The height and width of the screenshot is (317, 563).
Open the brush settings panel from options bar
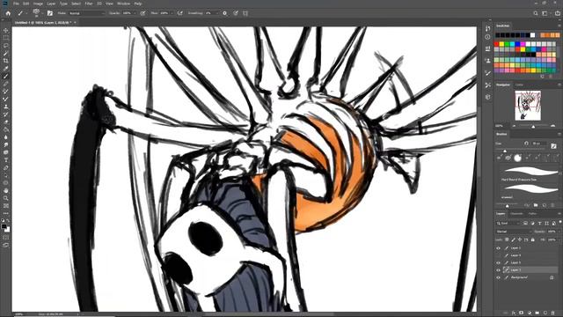(x=50, y=13)
